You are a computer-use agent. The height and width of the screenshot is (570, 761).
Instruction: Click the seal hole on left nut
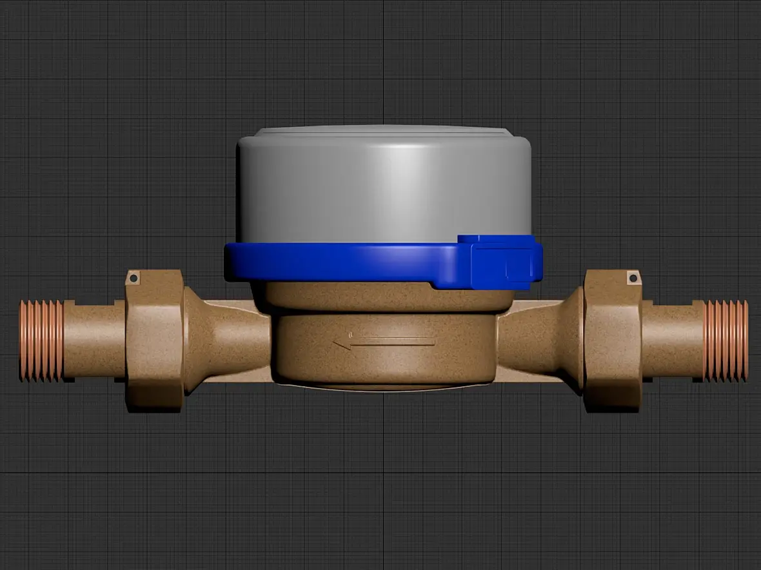134,279
